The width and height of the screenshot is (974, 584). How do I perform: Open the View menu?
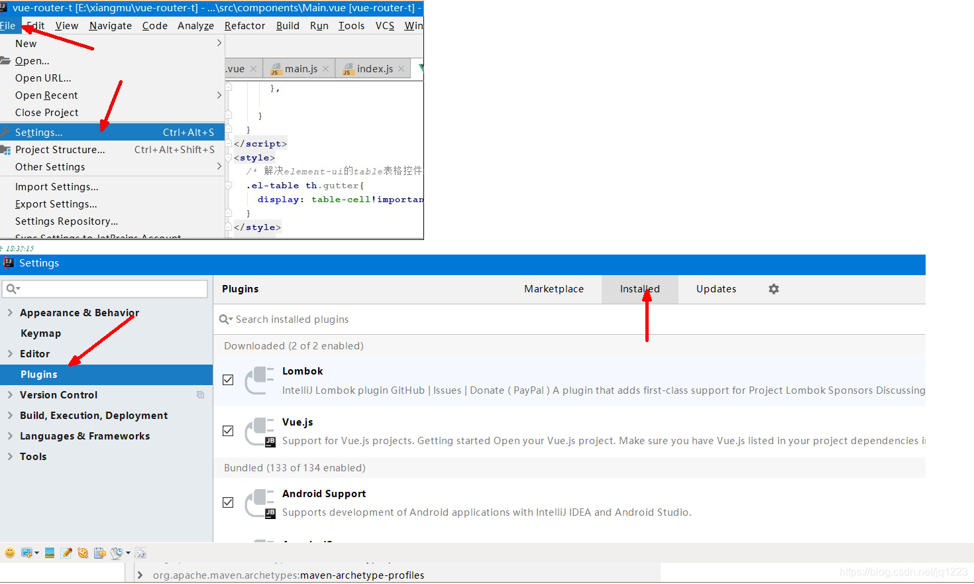pos(67,26)
